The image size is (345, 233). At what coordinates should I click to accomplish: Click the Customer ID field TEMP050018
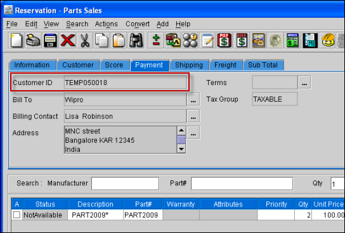click(125, 83)
